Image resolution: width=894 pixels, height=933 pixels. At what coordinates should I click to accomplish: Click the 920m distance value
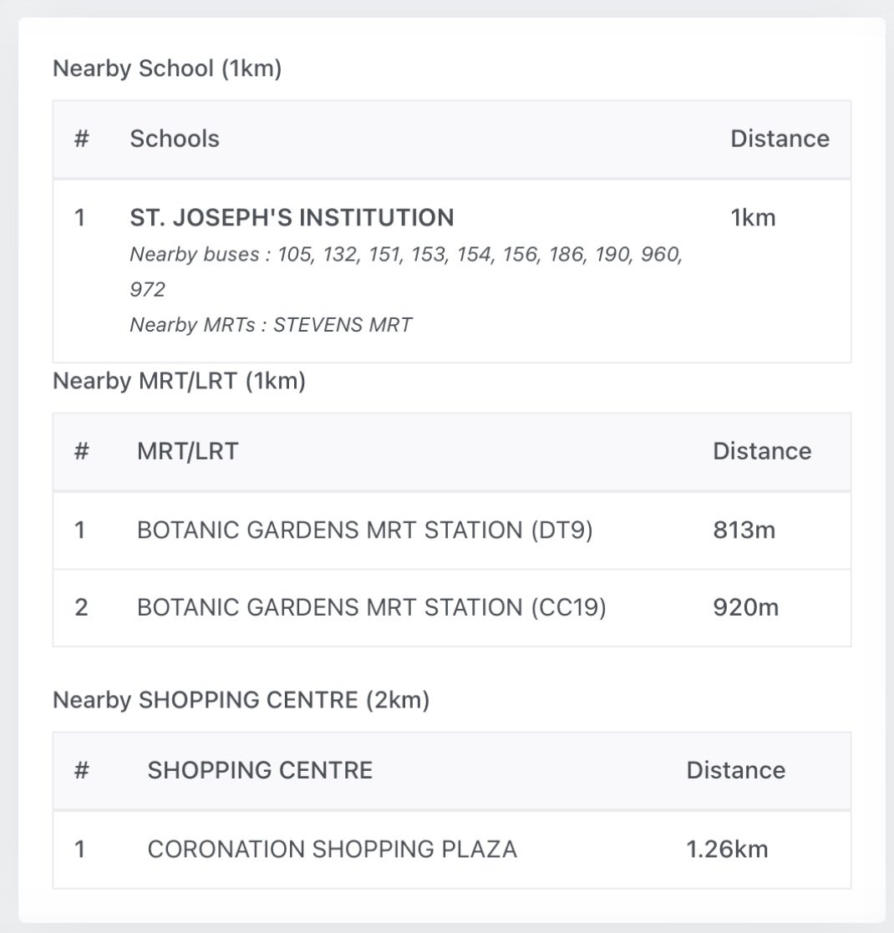click(745, 607)
